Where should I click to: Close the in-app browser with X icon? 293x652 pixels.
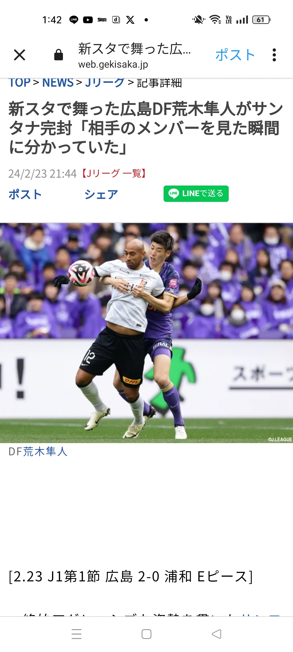tap(20, 55)
